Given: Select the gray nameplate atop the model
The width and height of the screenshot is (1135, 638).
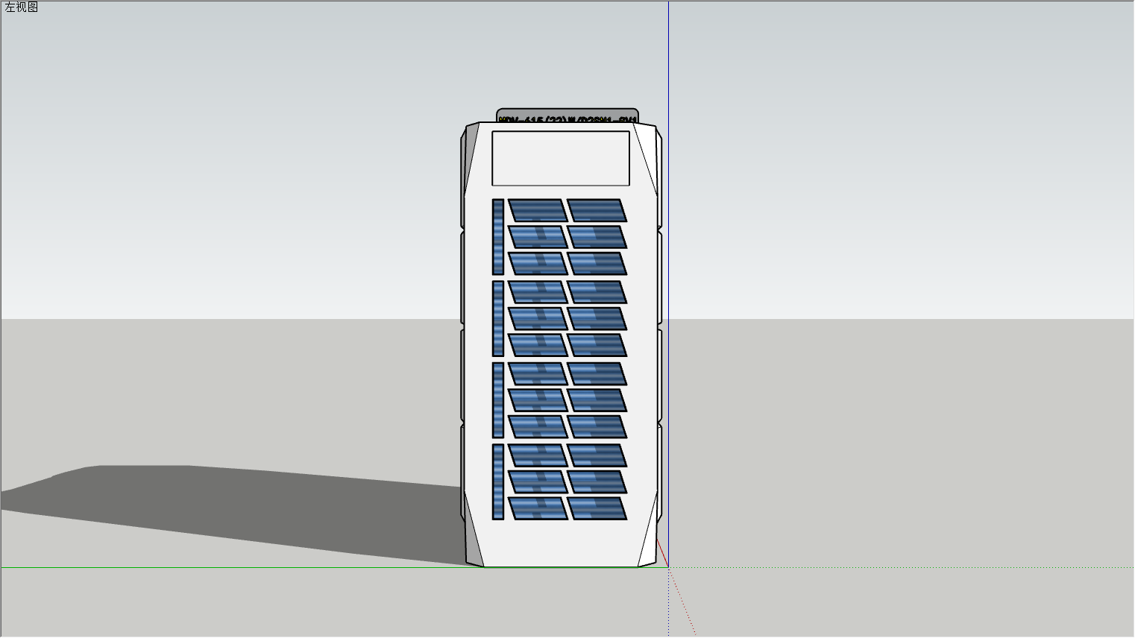Looking at the screenshot, I should (x=567, y=116).
